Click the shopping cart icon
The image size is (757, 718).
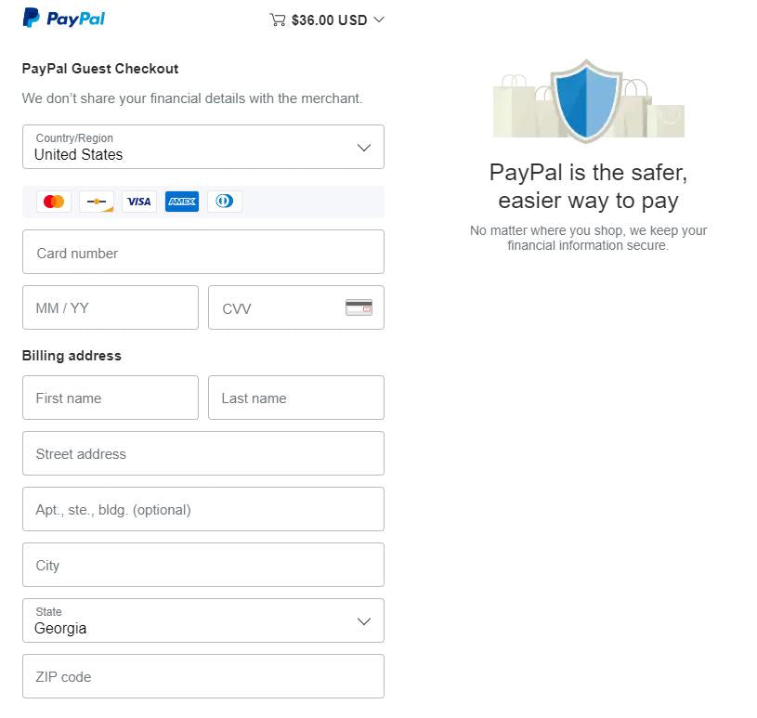pos(278,20)
